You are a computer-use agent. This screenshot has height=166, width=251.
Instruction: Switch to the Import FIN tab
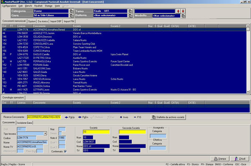pos(69,21)
